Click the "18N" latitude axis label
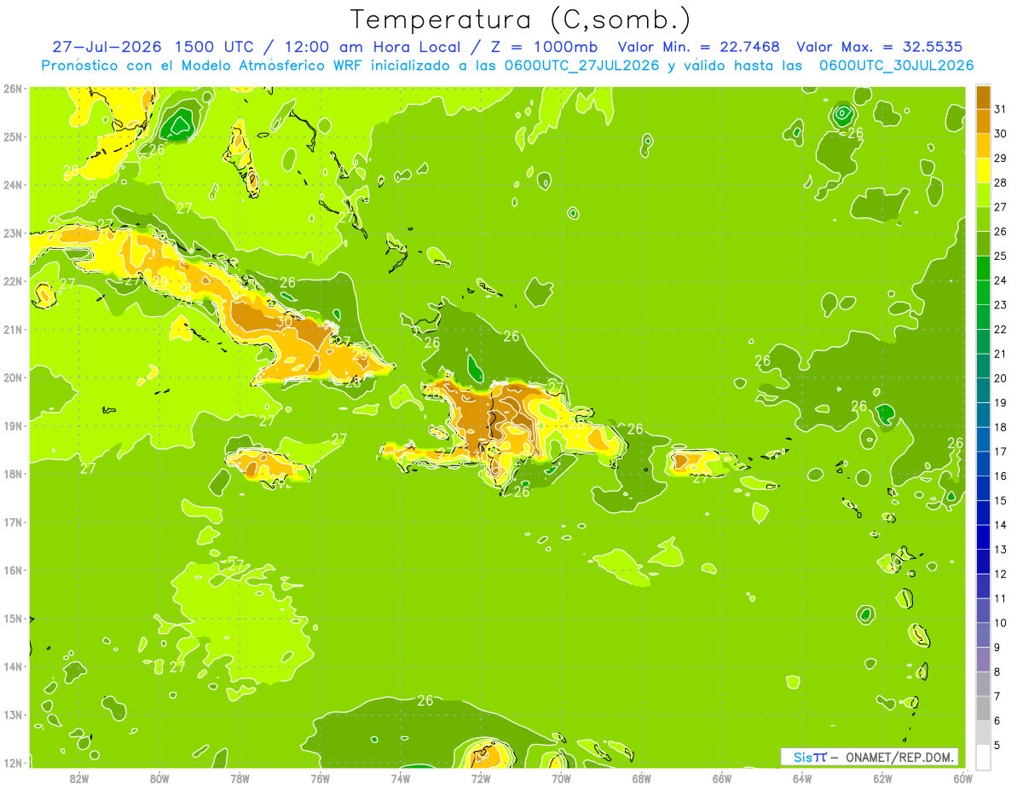1023x790 pixels. tap(13, 474)
